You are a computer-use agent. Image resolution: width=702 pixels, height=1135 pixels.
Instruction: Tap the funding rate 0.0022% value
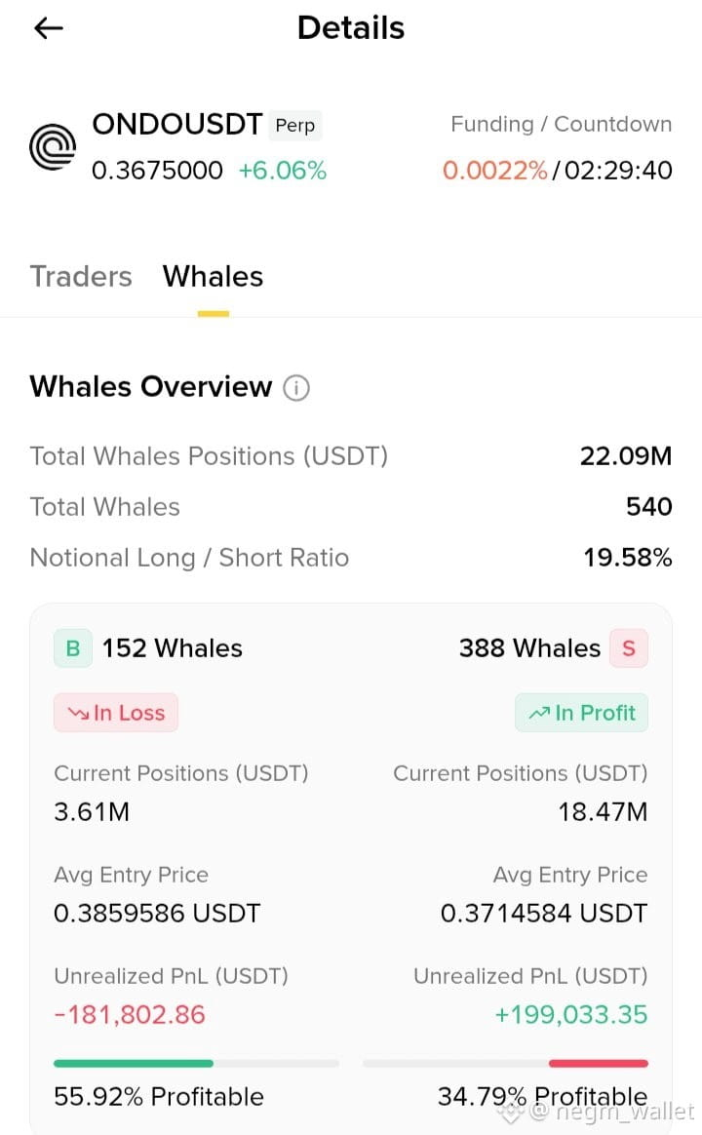click(x=495, y=170)
